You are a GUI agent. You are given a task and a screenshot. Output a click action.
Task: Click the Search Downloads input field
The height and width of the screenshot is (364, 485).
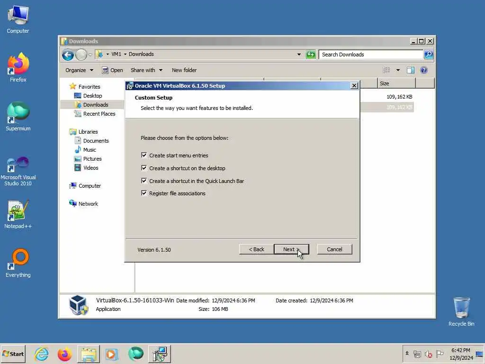point(371,55)
